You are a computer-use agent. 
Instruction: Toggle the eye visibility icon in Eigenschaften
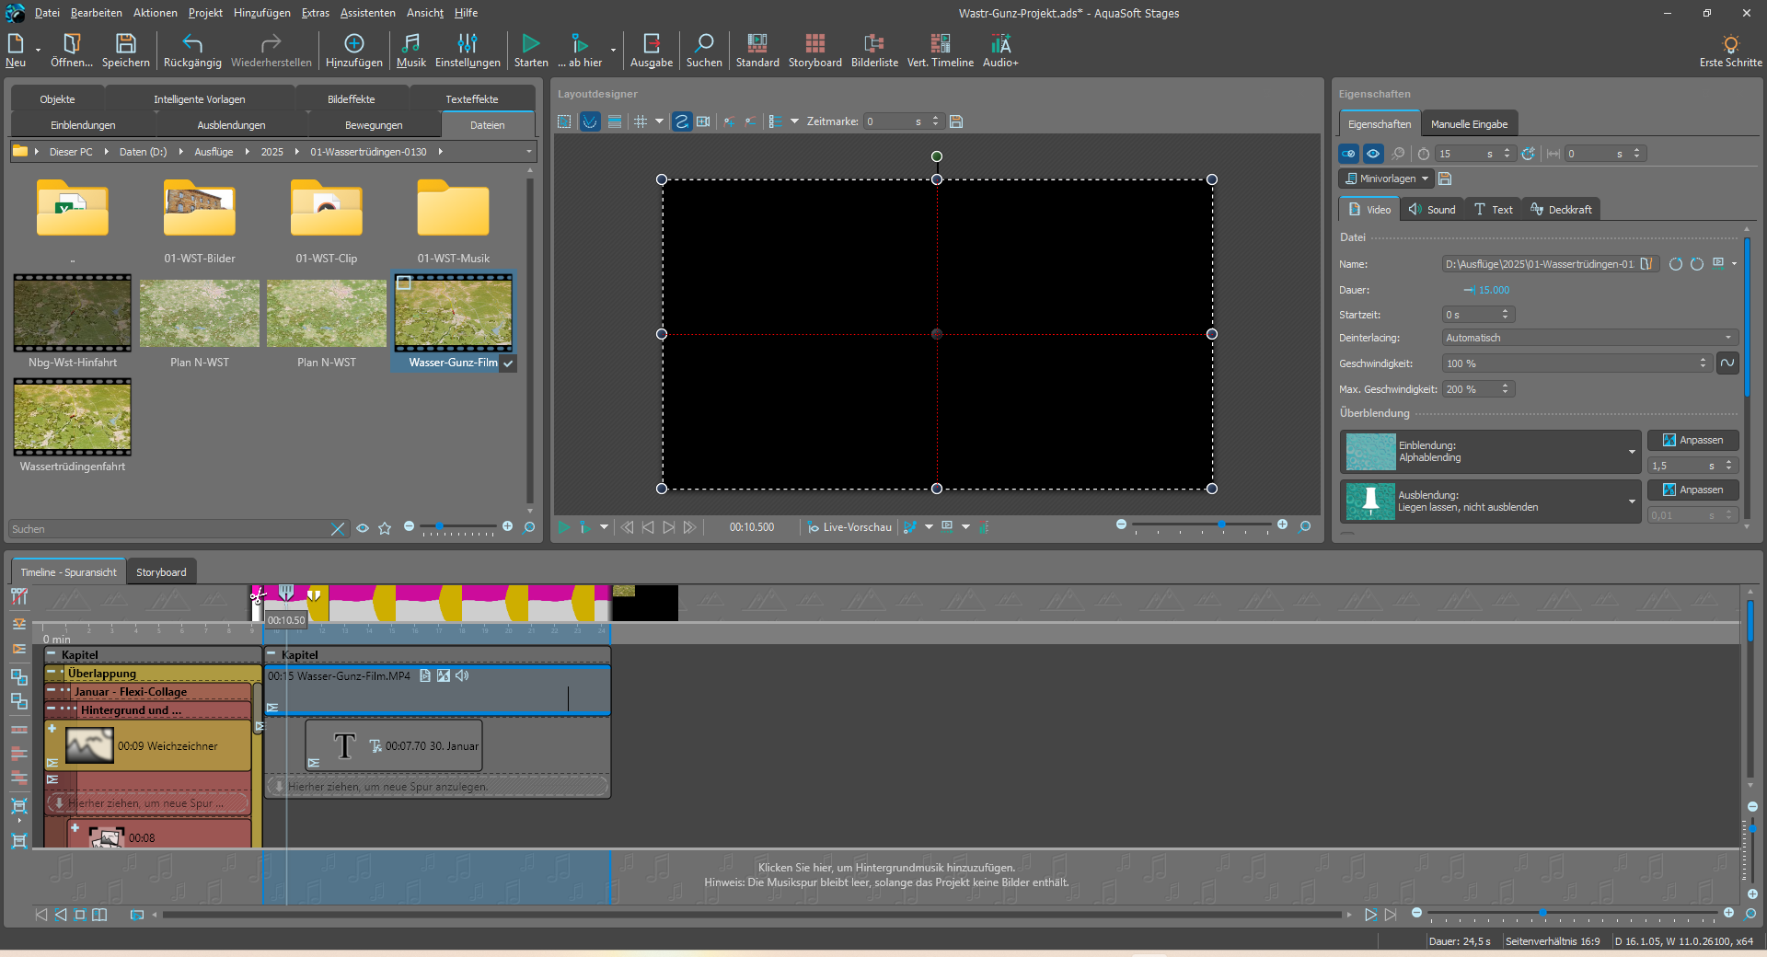[1372, 154]
